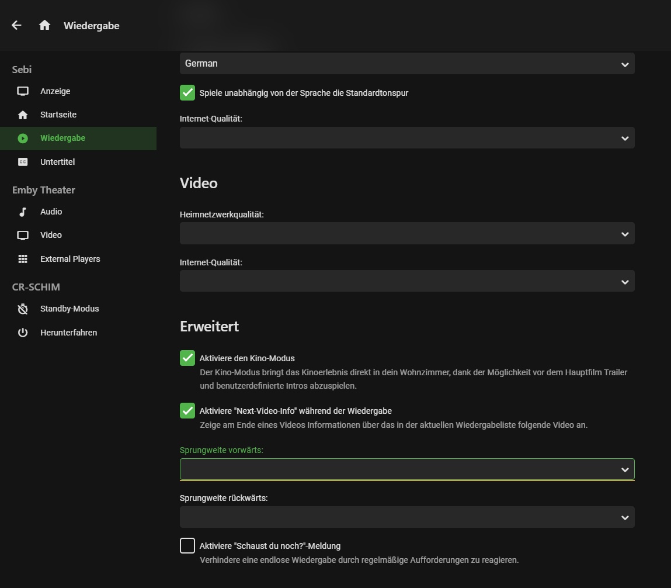Viewport: 671px width, 588px height.
Task: Open Sprungweite rückwärts dropdown
Action: [x=406, y=517]
